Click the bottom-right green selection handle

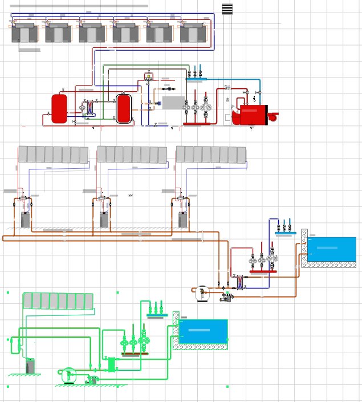(x=227, y=387)
